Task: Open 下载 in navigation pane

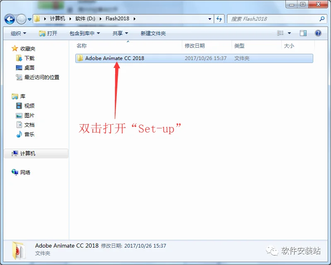Action: pyautogui.click(x=29, y=58)
